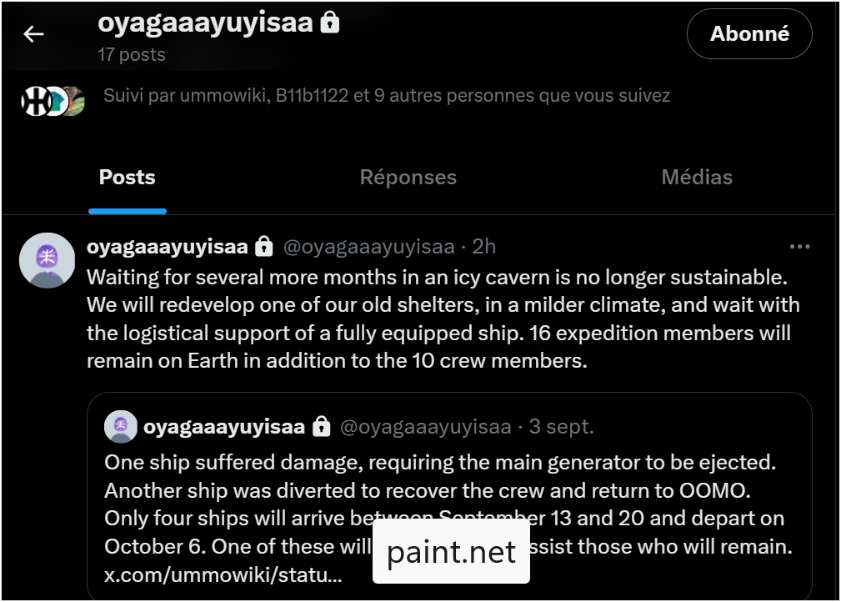
Task: Select the Posts tab
Action: click(127, 178)
